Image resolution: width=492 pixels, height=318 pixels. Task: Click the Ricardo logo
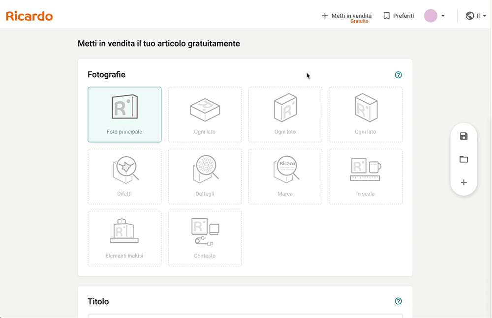coord(30,16)
